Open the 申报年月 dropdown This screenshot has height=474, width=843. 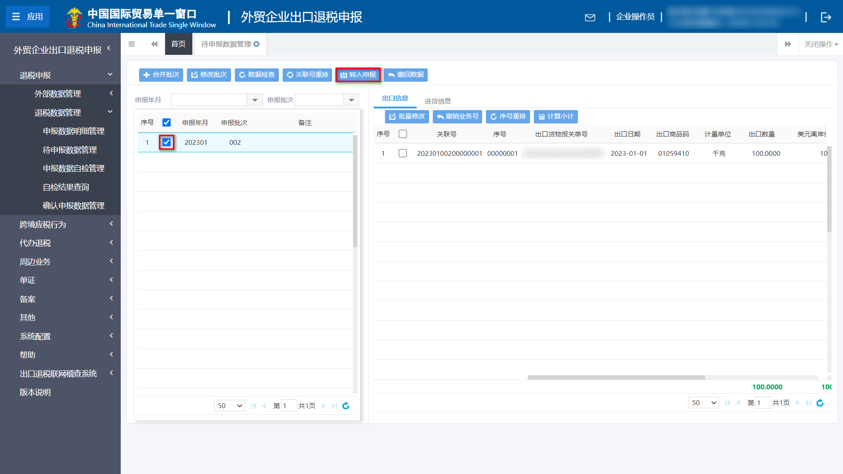click(x=254, y=100)
